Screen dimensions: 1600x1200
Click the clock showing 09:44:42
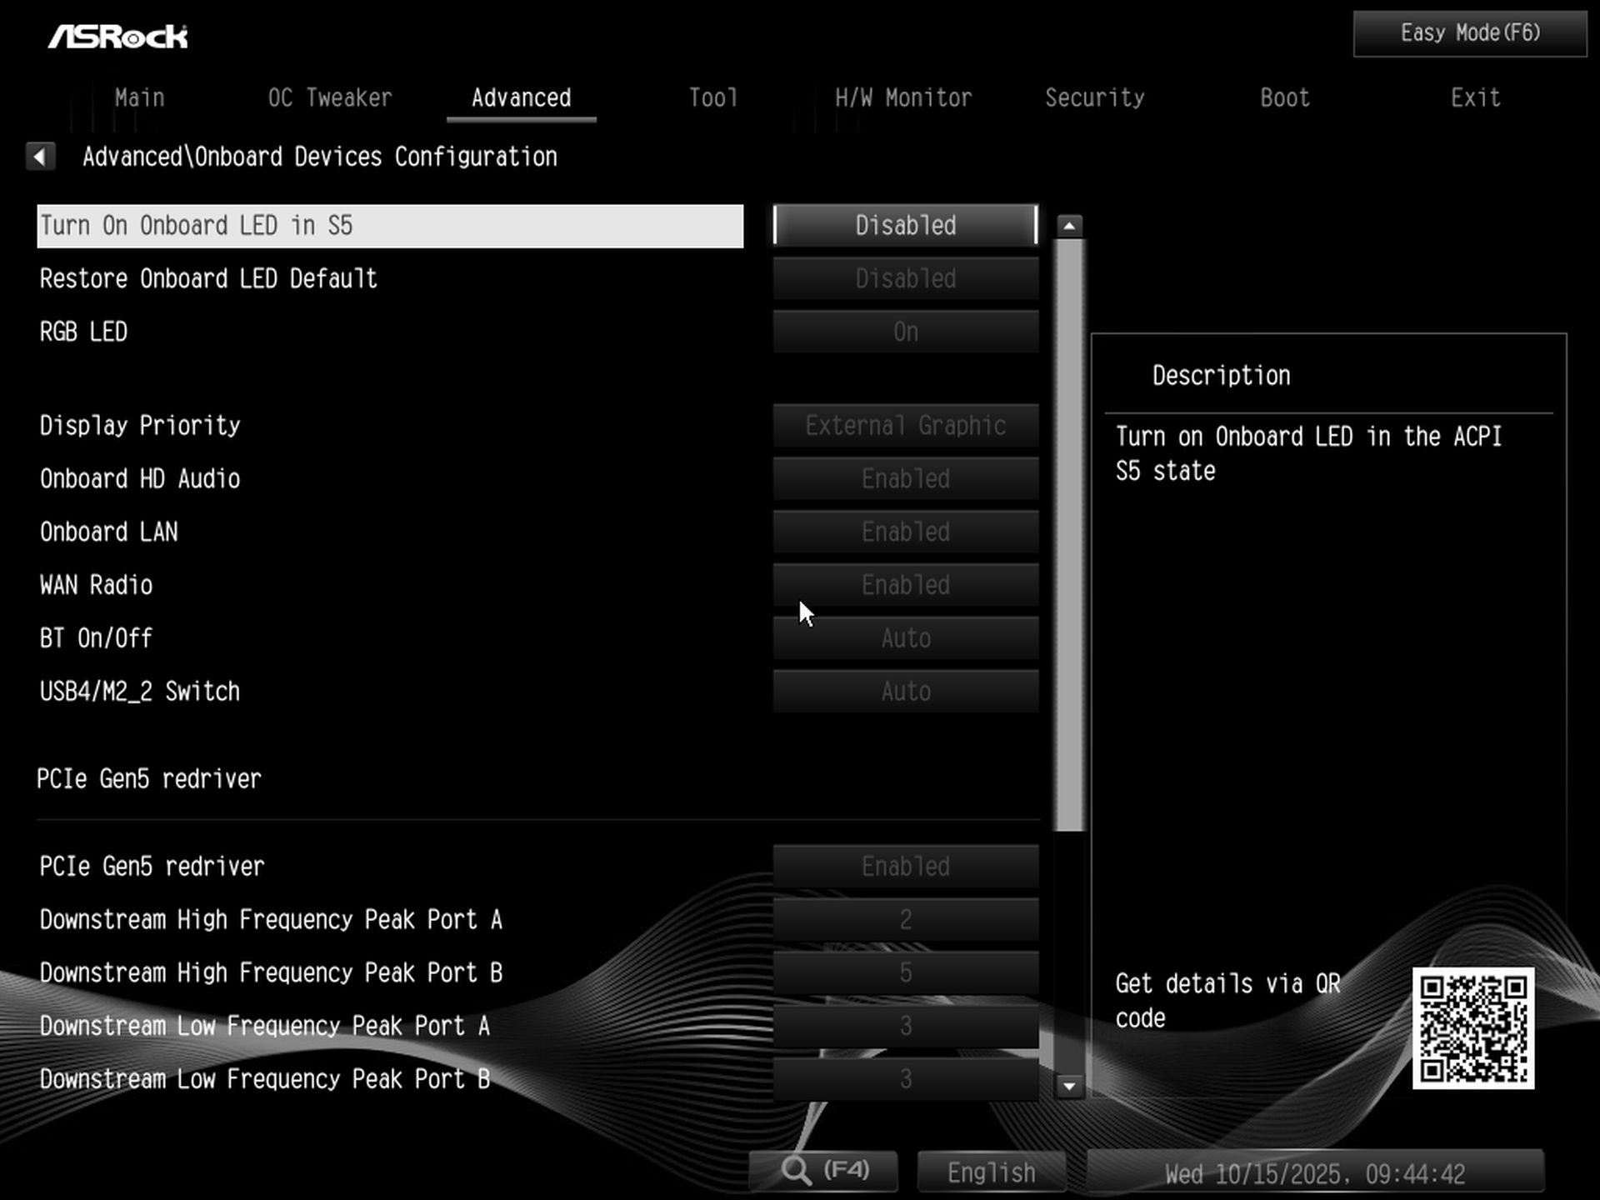coord(1317,1172)
